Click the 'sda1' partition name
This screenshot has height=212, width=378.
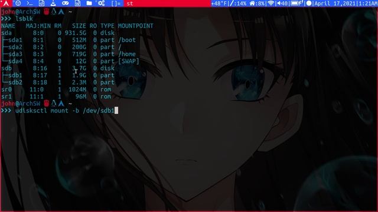click(x=15, y=40)
